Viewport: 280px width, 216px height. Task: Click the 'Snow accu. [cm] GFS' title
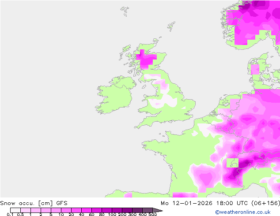[34, 203]
